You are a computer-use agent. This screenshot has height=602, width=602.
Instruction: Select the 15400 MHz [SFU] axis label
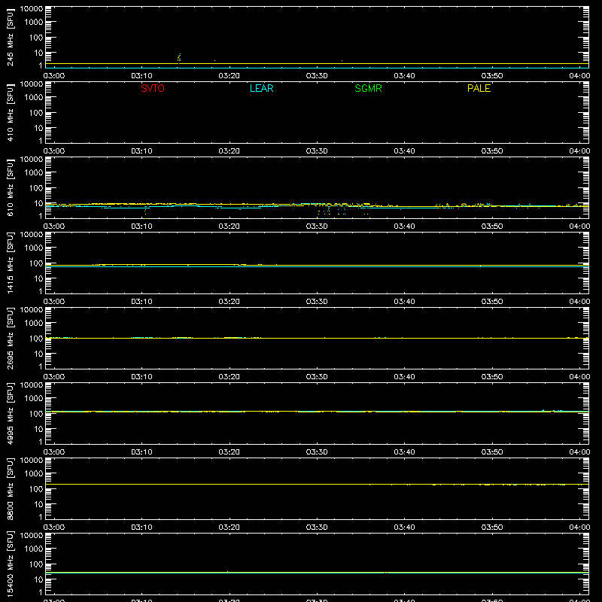click(x=10, y=564)
